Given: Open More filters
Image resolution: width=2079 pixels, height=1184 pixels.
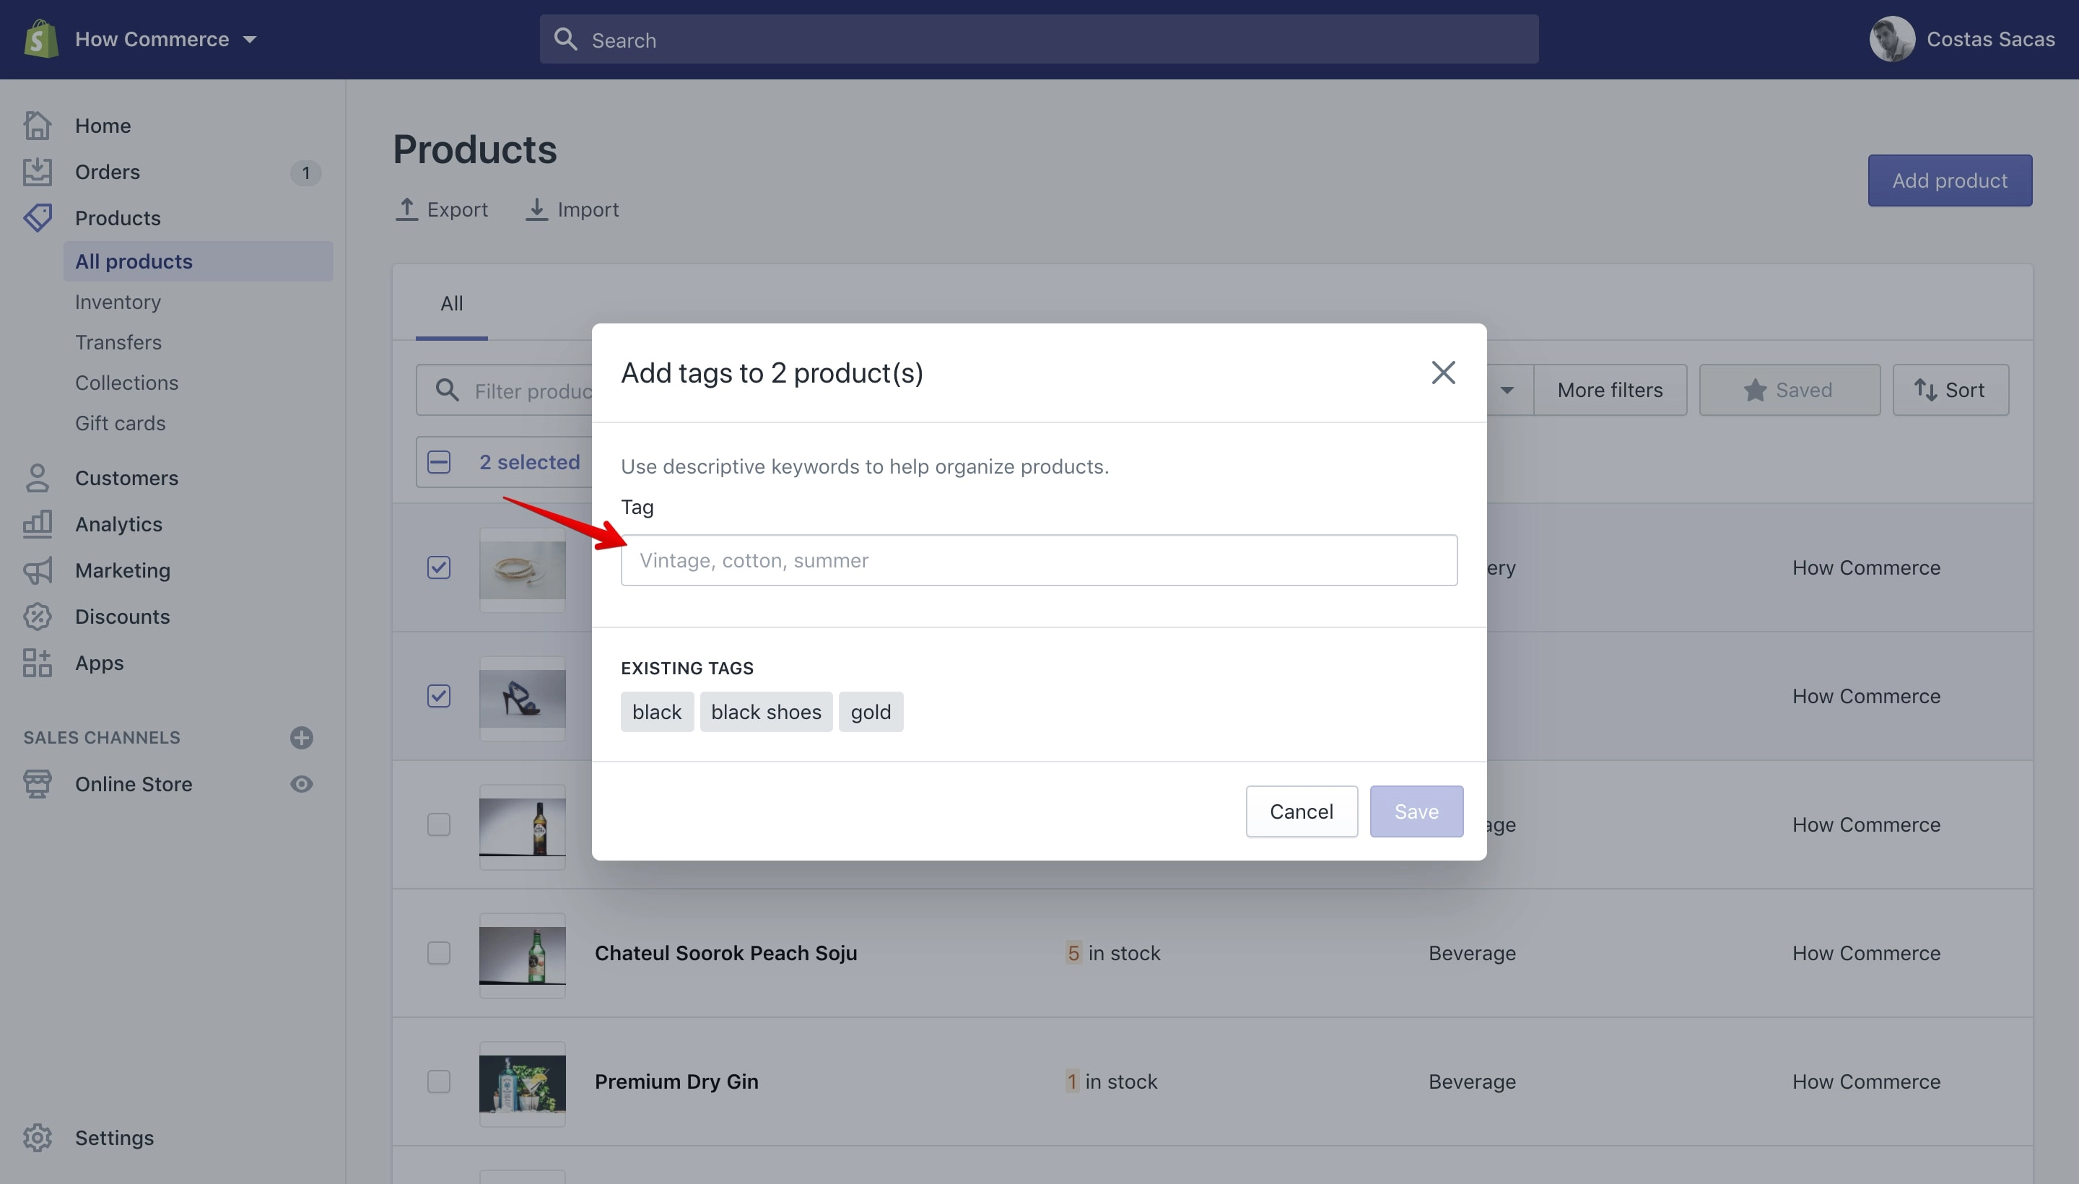Looking at the screenshot, I should pyautogui.click(x=1610, y=391).
